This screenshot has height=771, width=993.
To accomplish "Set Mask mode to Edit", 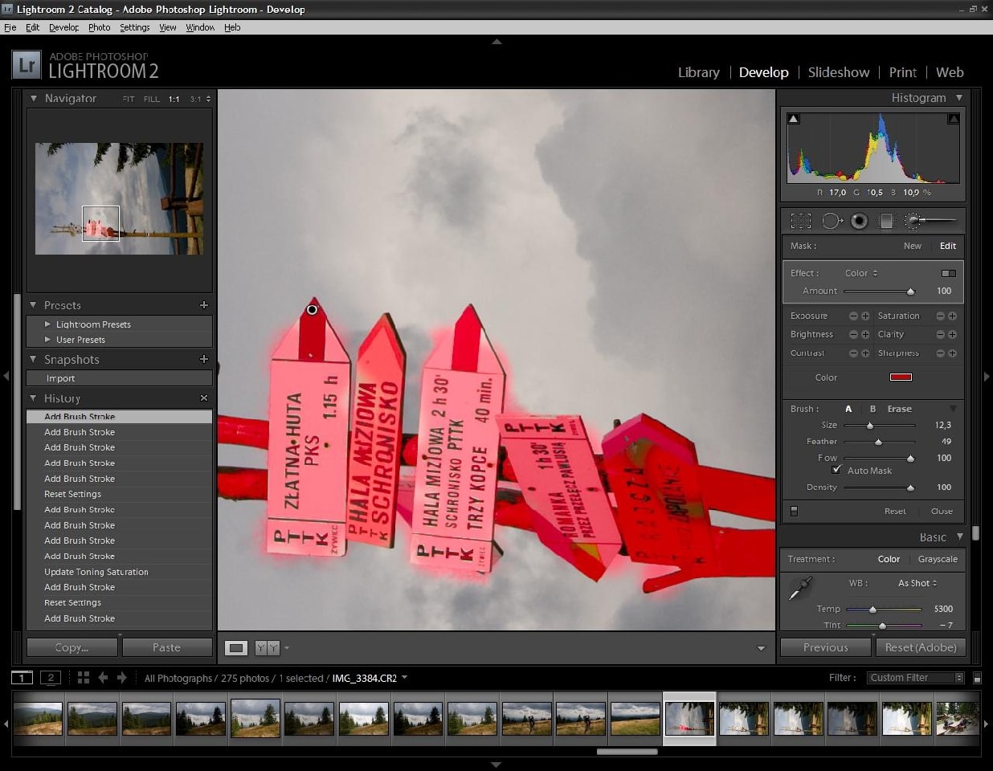I will (948, 246).
